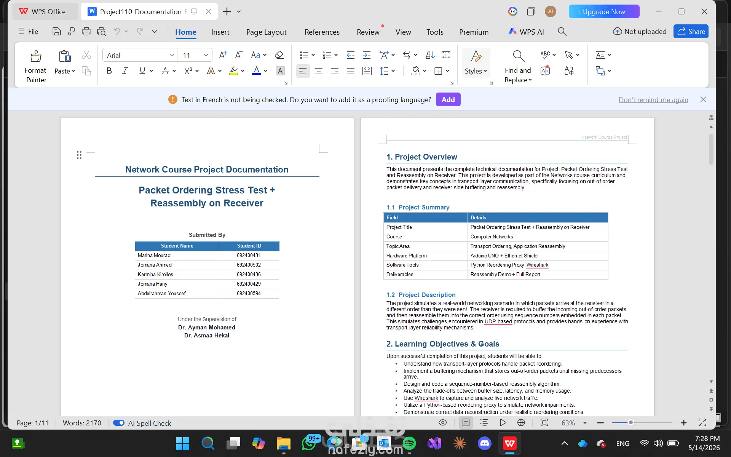Click the Words: 2170 counter
The image size is (731, 457).
pyautogui.click(x=82, y=423)
